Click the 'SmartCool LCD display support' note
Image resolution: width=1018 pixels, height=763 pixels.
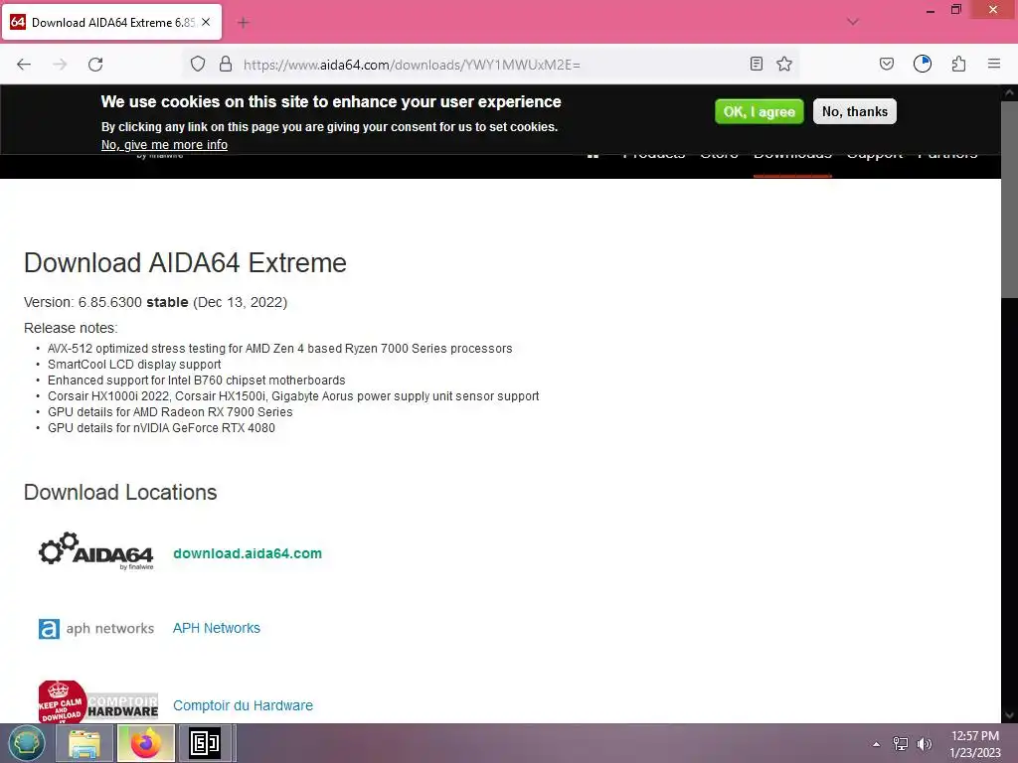[134, 365]
